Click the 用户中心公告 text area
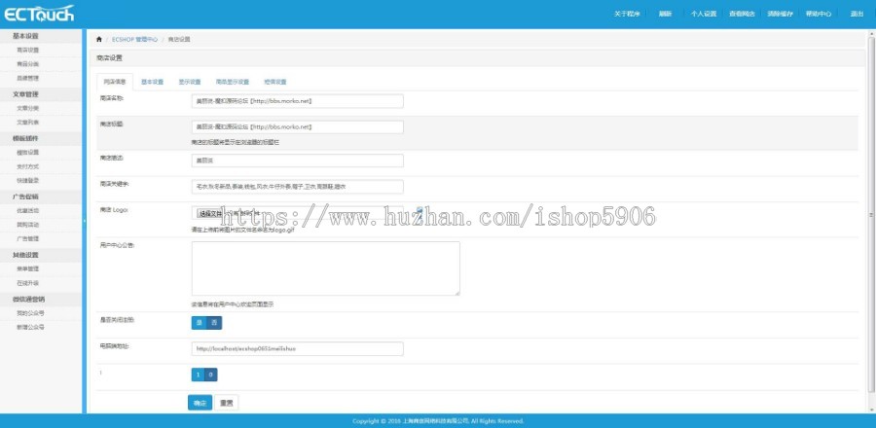The image size is (876, 428). click(326, 268)
